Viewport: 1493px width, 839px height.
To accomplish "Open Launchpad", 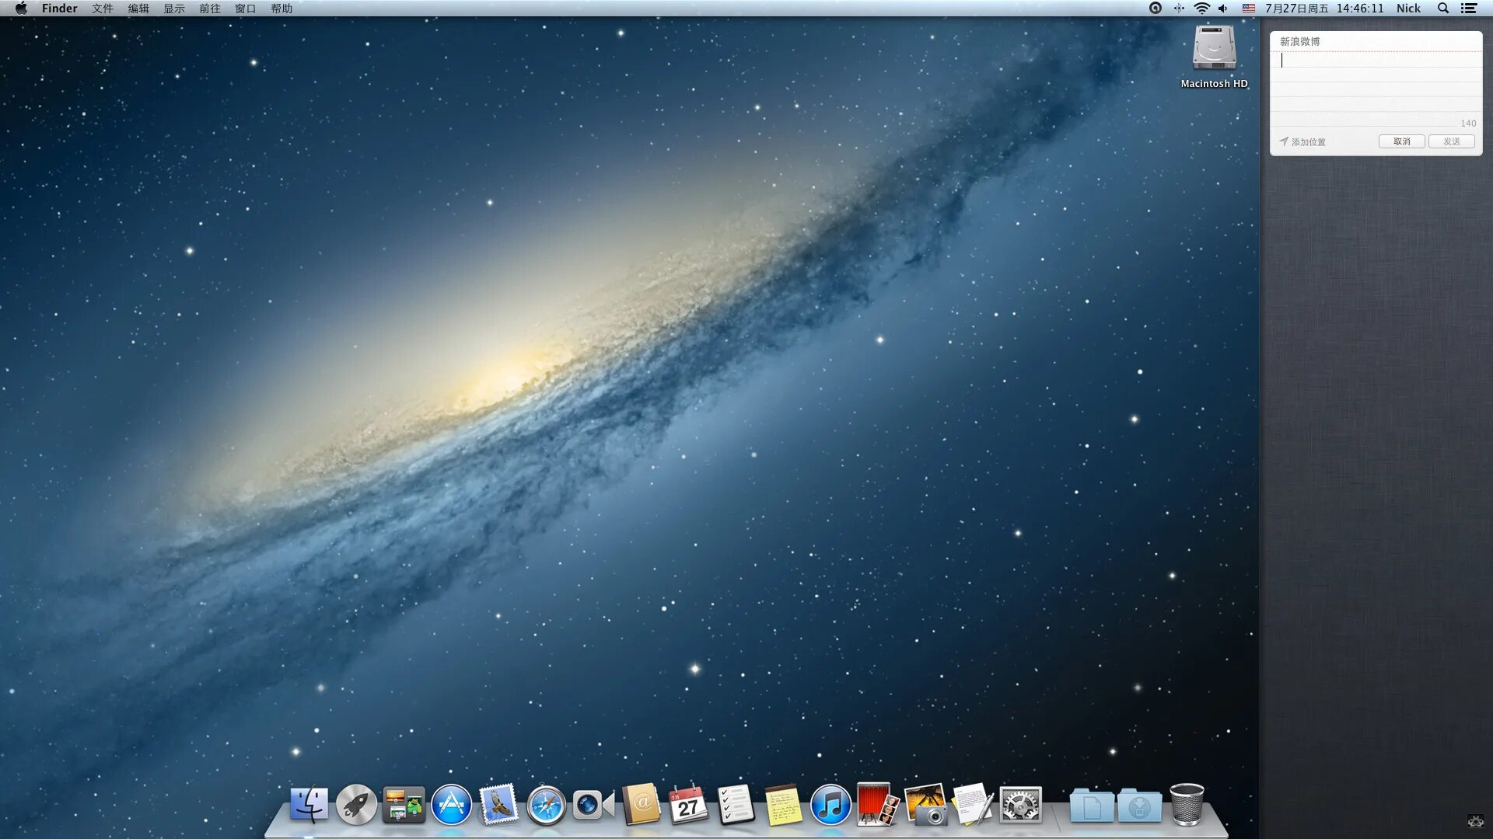I will pos(355,806).
